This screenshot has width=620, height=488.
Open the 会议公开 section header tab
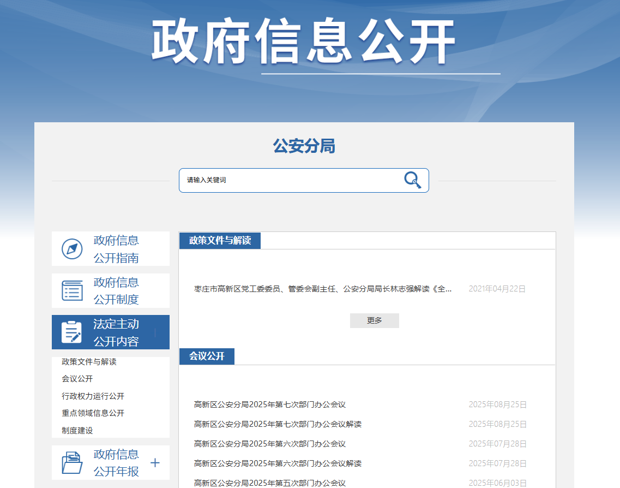(207, 356)
